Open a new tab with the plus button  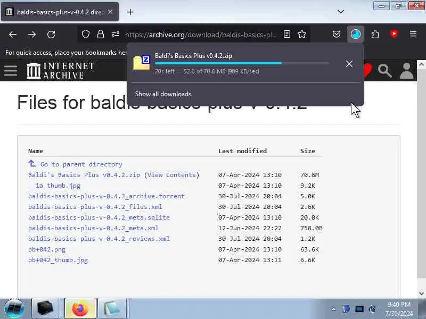tap(130, 12)
